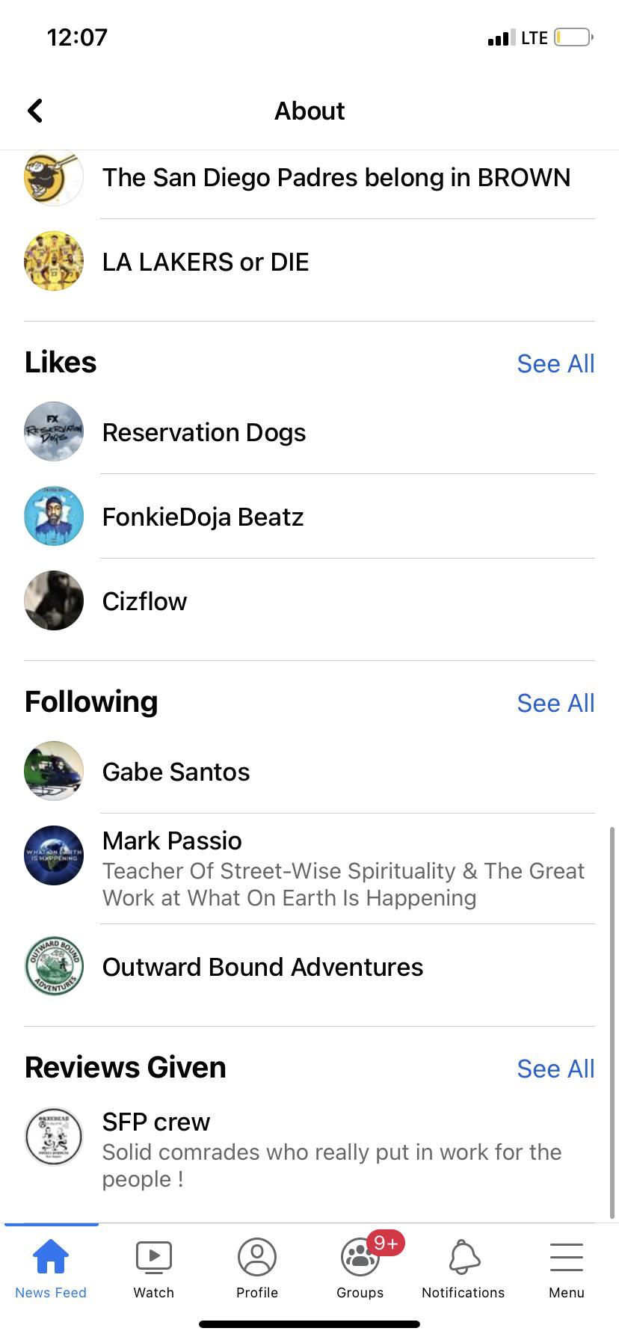619x1340 pixels.
Task: Open Gabe Santos from Following list
Action: coord(176,772)
